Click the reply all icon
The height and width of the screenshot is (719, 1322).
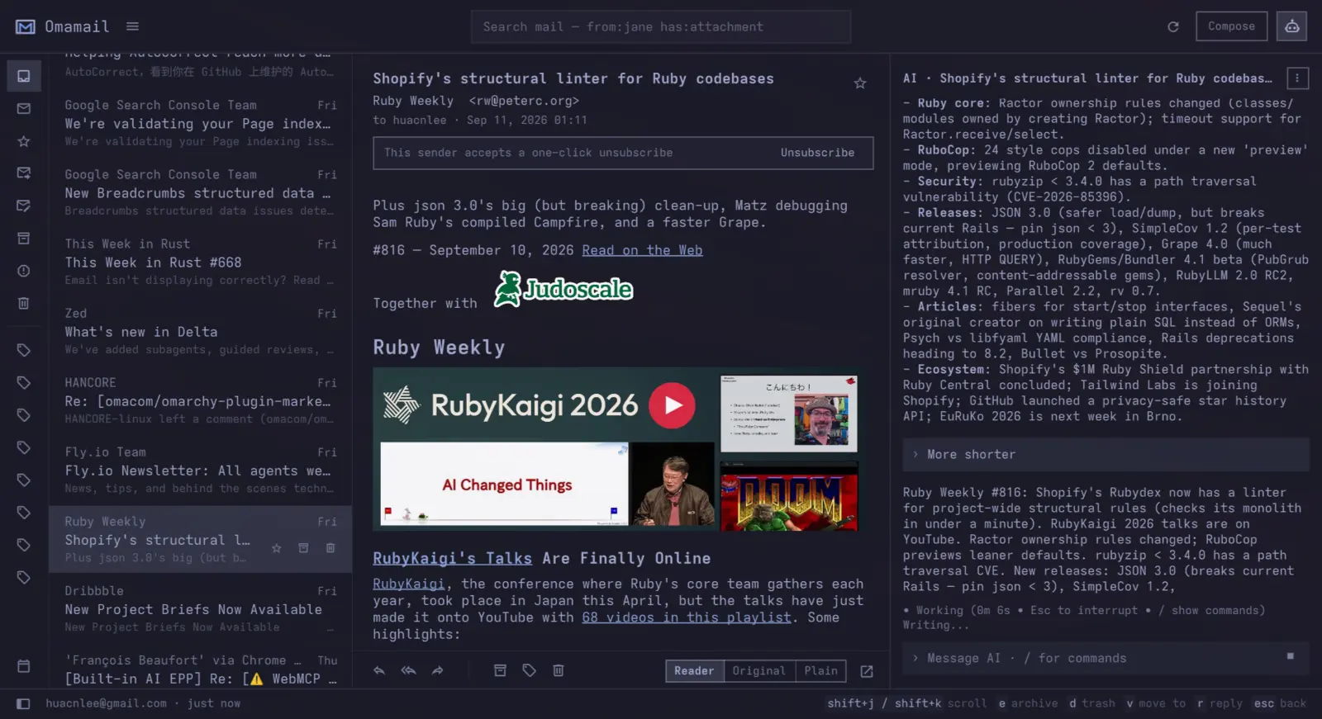(408, 671)
